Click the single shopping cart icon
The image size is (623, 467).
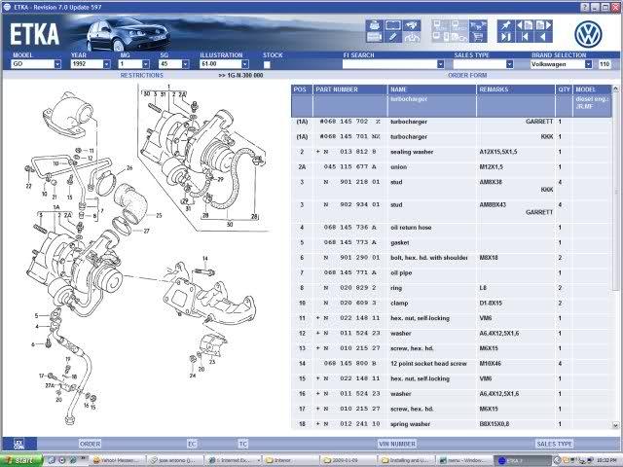(x=478, y=37)
